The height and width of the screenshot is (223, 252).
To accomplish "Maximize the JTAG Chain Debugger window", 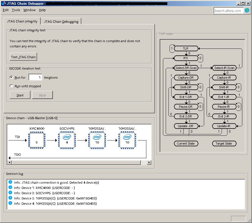I will (243, 4).
